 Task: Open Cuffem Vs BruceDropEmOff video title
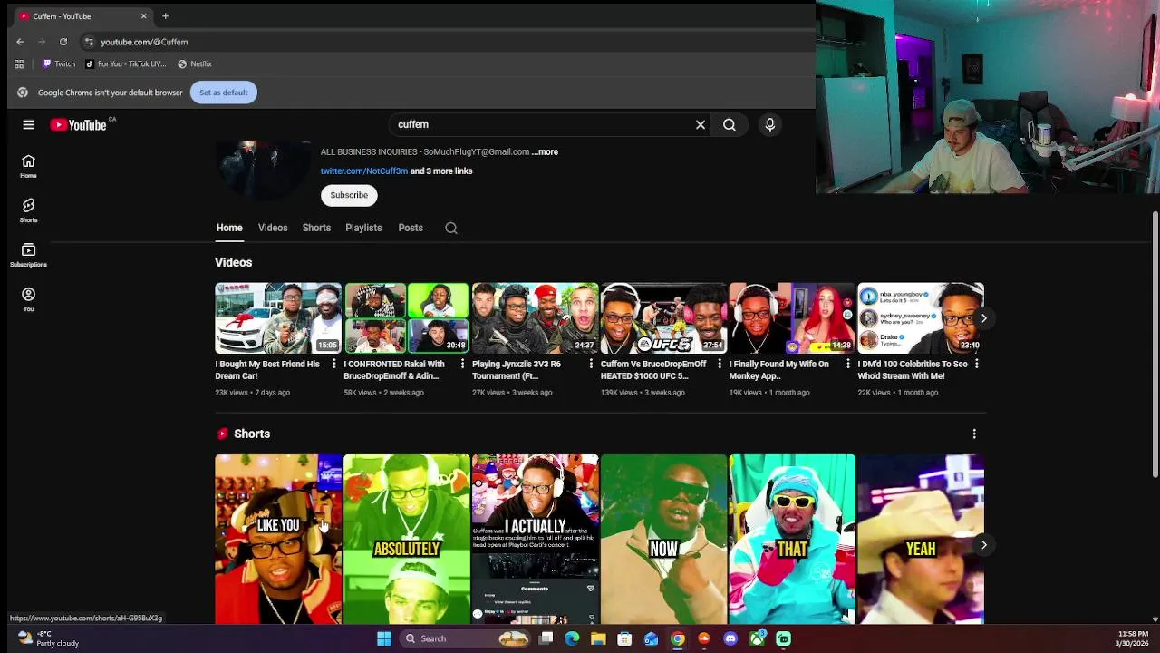pos(653,370)
